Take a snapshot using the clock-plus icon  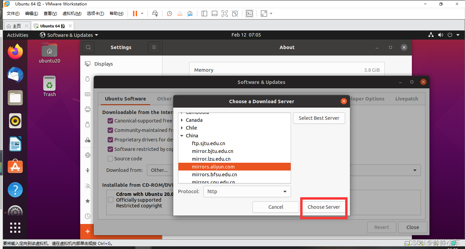tap(170, 14)
